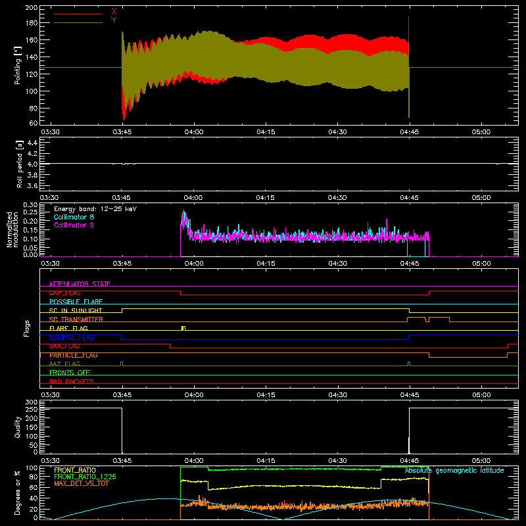Click the 'Quality' vertical axis title
This screenshot has height=526, width=526.
(18, 427)
